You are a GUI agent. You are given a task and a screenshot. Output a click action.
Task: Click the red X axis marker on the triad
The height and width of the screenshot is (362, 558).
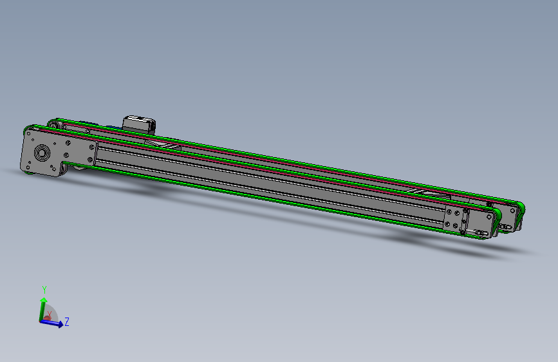click(x=48, y=317)
